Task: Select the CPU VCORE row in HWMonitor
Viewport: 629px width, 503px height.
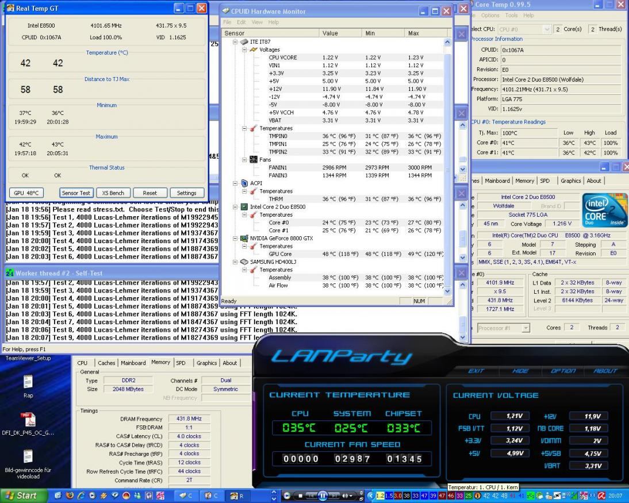Action: pyautogui.click(x=332, y=57)
